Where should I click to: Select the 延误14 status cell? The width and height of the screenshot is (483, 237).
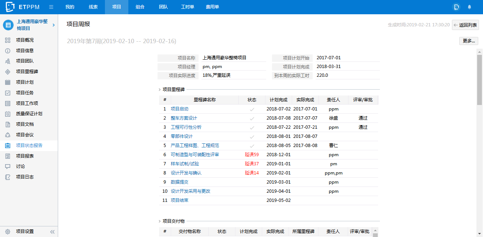[252, 173]
